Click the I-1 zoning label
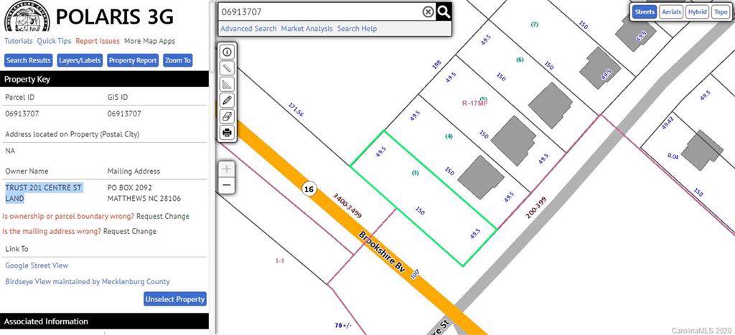This screenshot has width=735, height=335. (279, 260)
